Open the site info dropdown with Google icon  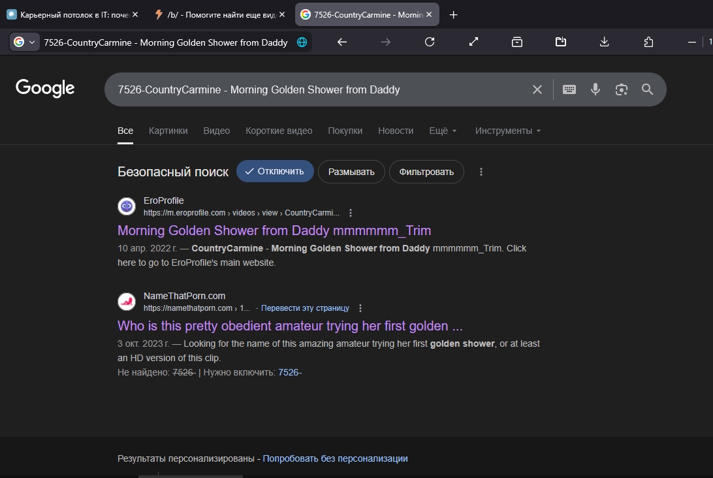pyautogui.click(x=24, y=42)
